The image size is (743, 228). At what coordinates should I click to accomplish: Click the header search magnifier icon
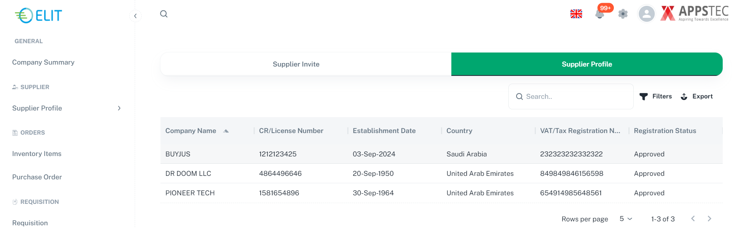[x=164, y=14]
